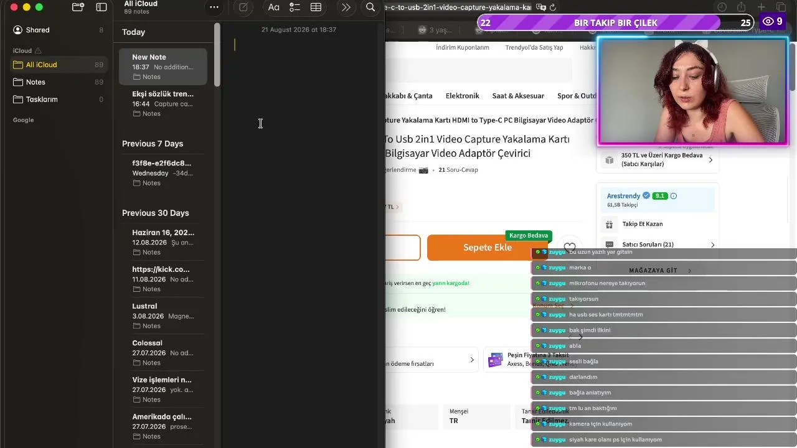797x448 pixels.
Task: Open the Saat & Aksesuar category
Action: click(518, 96)
